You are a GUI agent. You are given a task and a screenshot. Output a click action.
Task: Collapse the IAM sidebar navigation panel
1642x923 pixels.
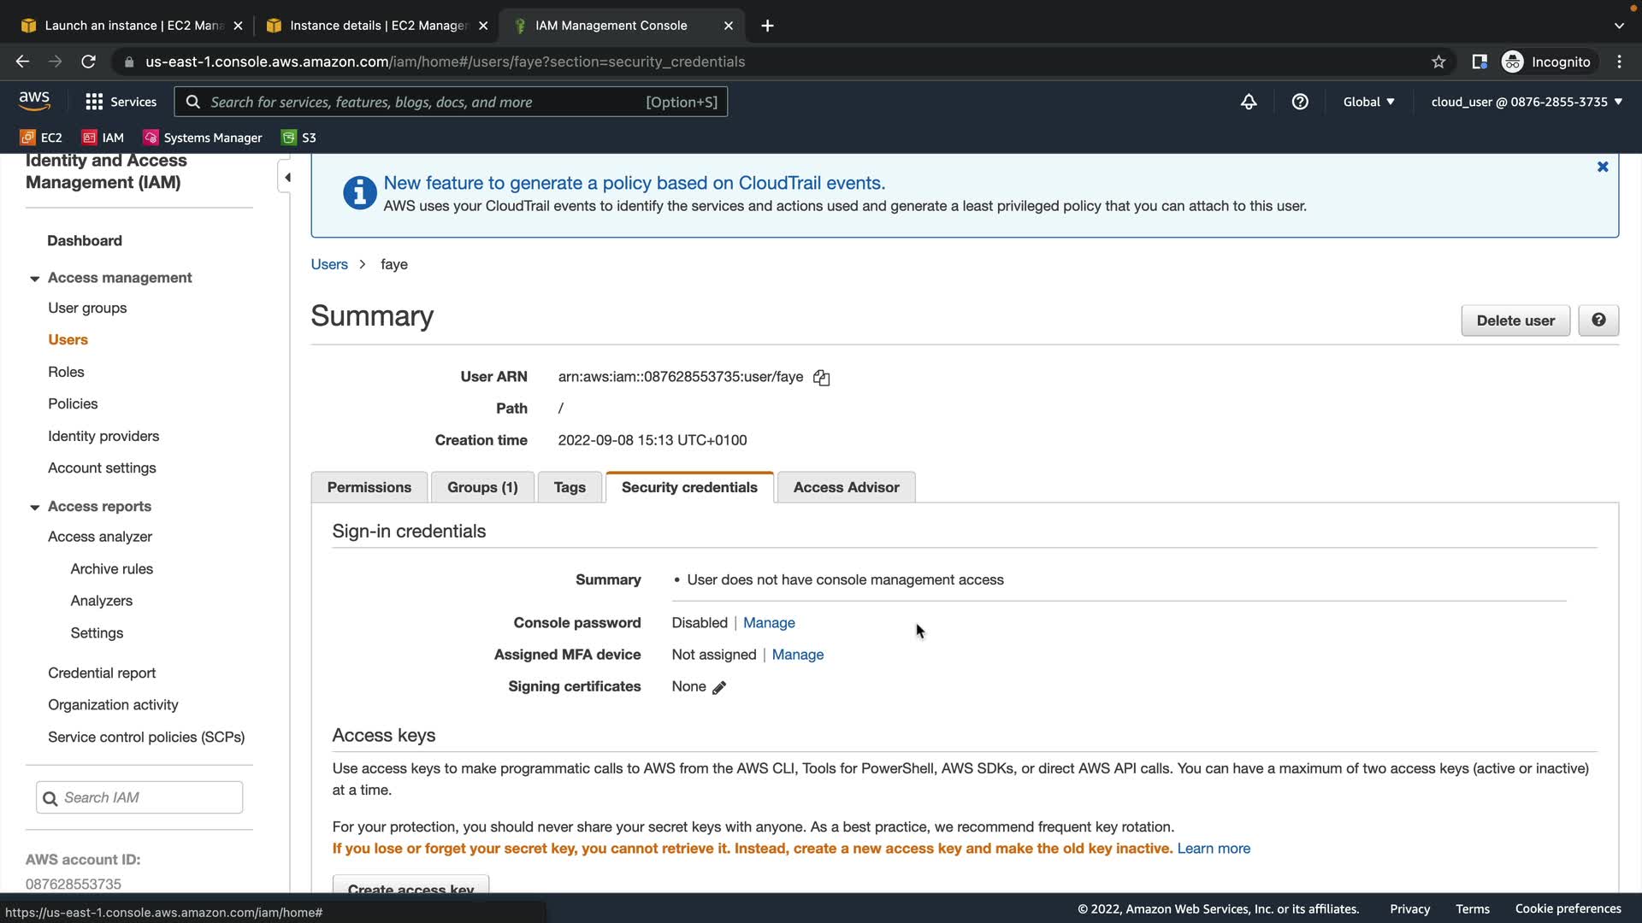[x=287, y=178]
